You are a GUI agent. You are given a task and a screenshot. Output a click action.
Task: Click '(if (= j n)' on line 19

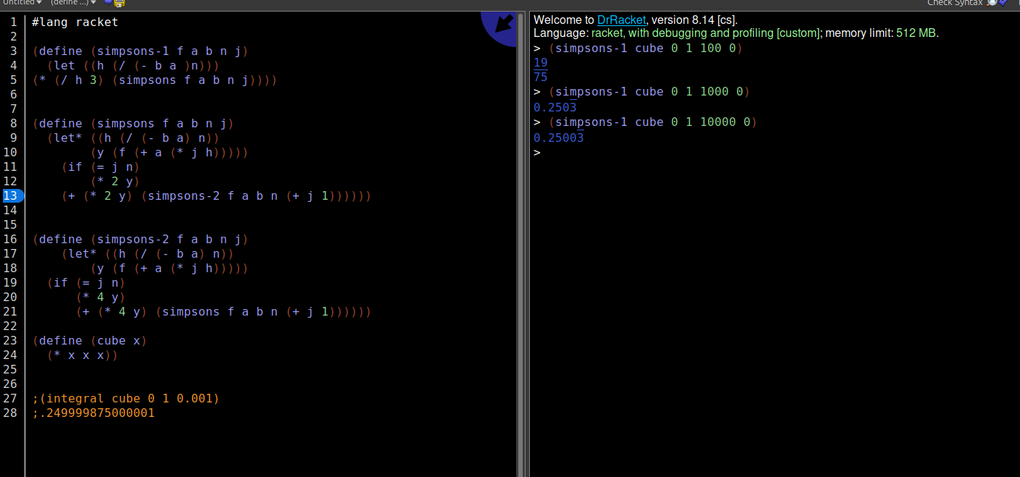point(86,282)
